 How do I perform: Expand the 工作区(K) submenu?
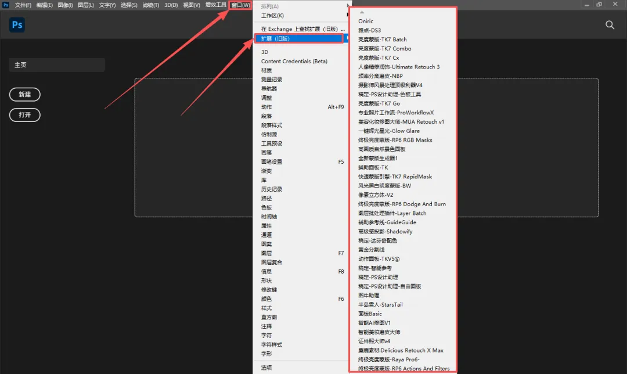click(x=301, y=16)
